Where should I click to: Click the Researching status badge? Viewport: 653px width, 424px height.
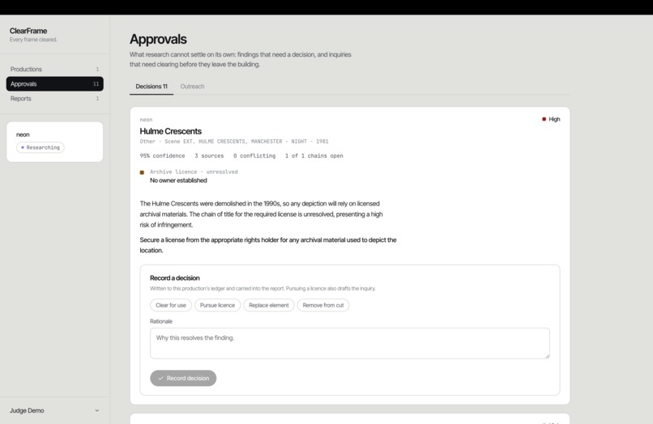41,147
